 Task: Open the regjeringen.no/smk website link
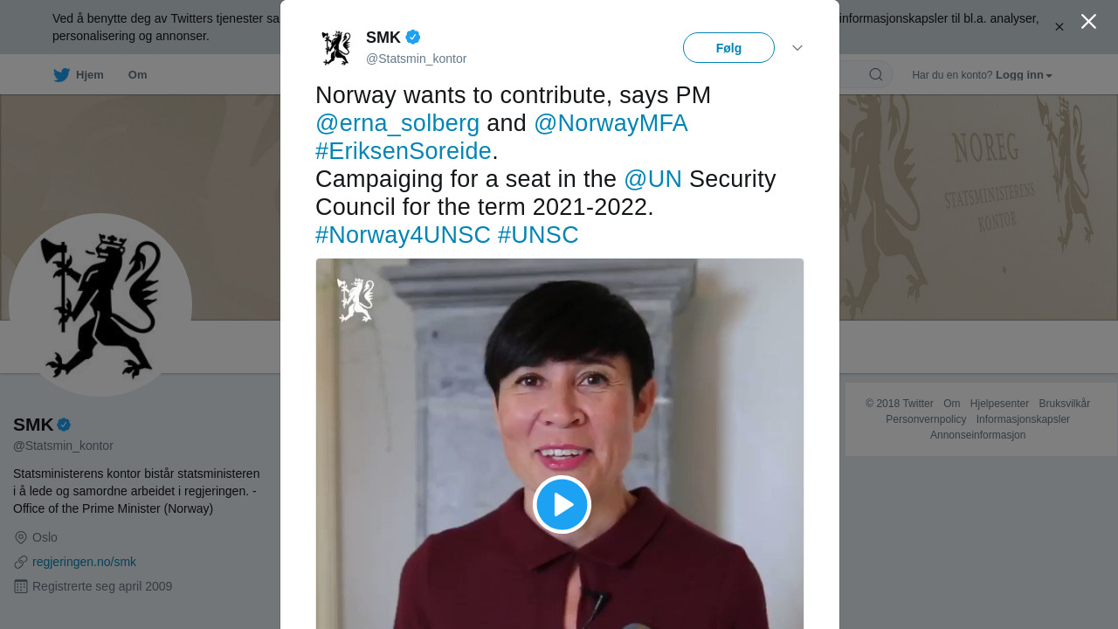click(x=84, y=562)
